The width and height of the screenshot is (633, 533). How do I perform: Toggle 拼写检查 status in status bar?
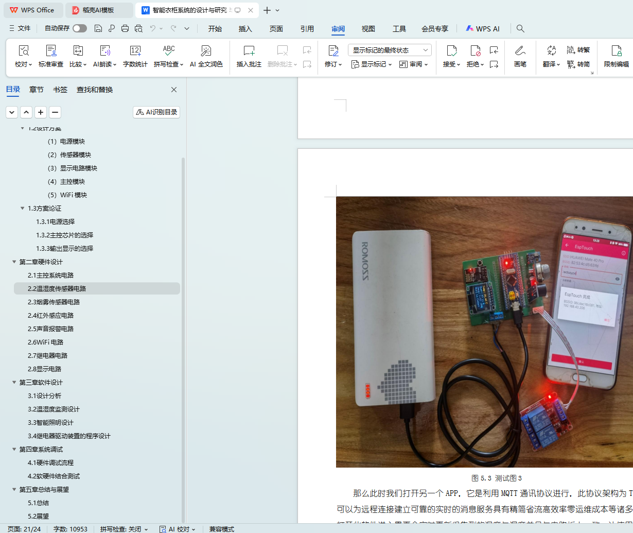pos(124,529)
